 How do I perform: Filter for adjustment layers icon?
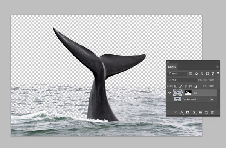click(x=197, y=74)
